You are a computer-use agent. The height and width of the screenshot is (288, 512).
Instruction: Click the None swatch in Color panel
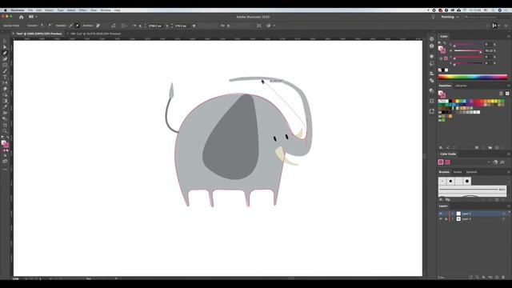[439, 70]
